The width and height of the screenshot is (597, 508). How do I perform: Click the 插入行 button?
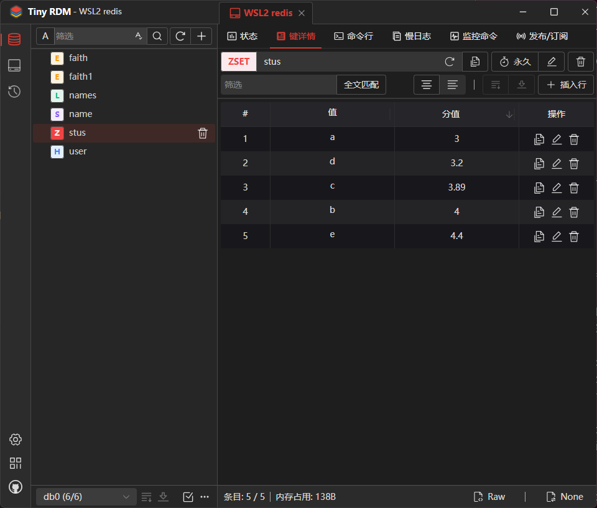[x=566, y=85]
